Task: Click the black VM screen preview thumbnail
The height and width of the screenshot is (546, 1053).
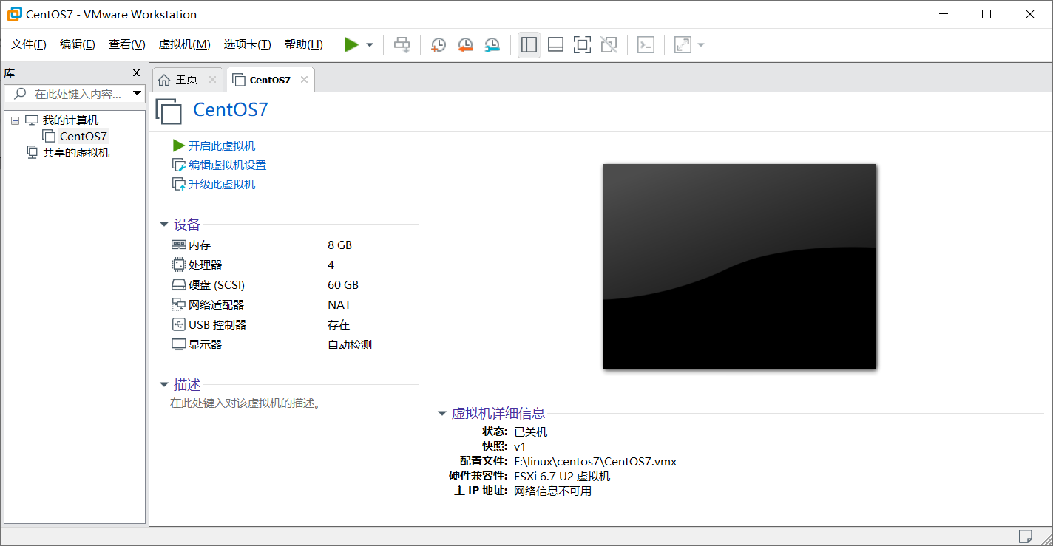Action: tap(739, 266)
